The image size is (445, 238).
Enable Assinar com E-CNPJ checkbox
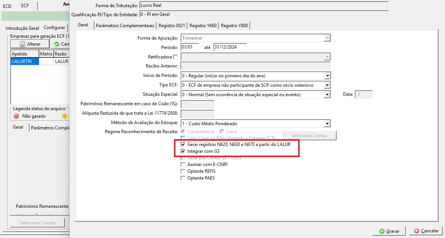pyautogui.click(x=183, y=164)
